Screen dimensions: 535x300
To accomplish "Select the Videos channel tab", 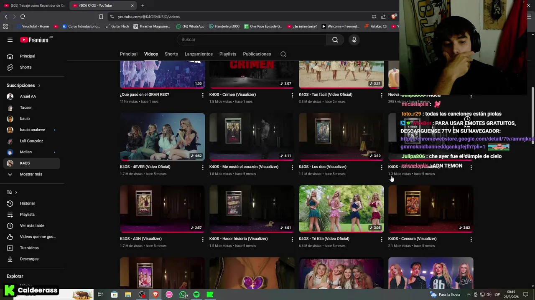I will point(151,54).
